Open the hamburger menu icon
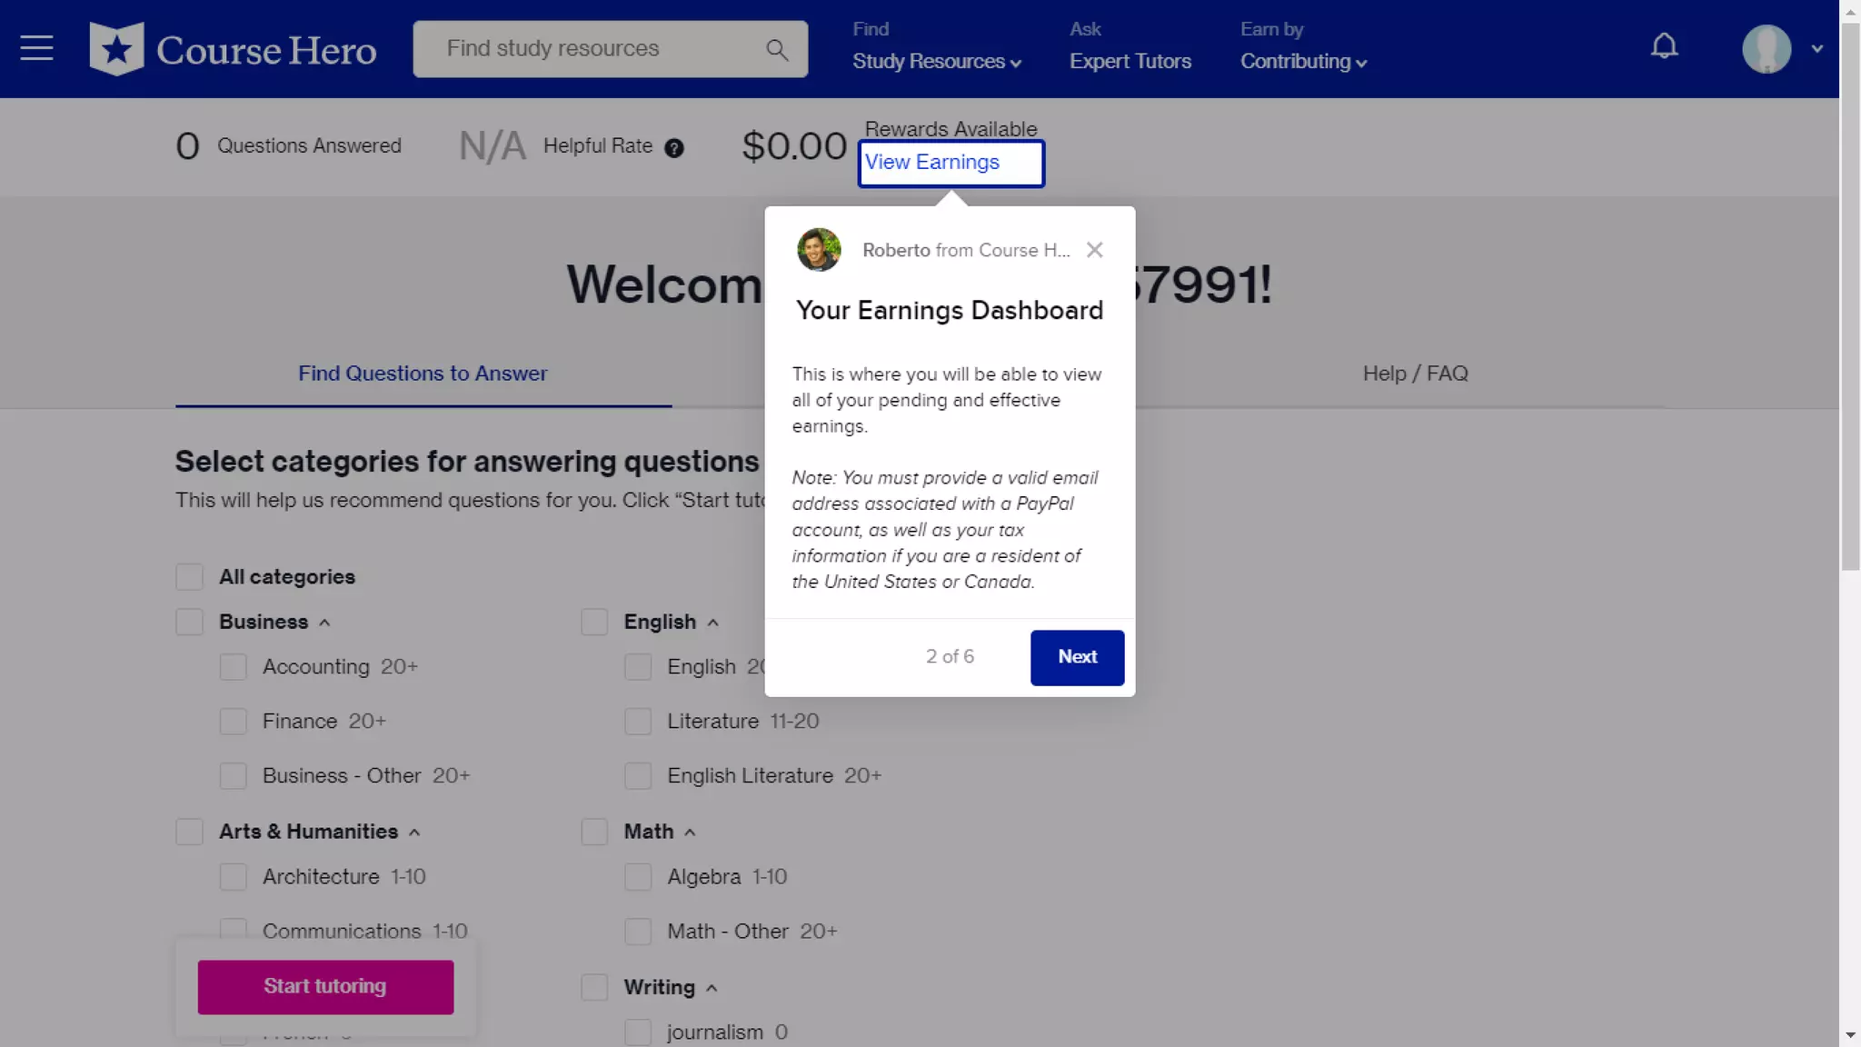Image resolution: width=1861 pixels, height=1047 pixels. coord(36,48)
